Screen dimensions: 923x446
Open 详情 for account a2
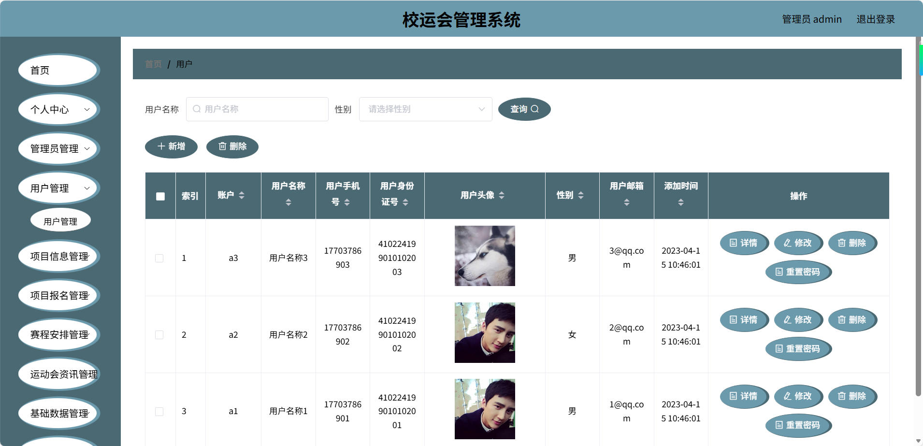coord(744,320)
